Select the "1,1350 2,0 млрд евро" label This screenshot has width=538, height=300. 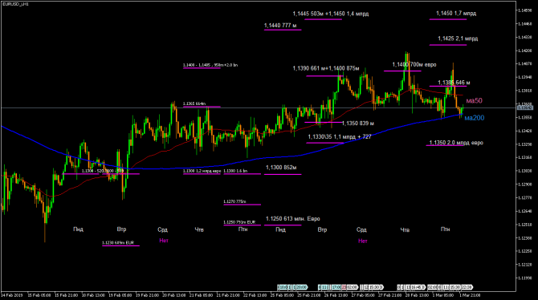[x=456, y=143]
